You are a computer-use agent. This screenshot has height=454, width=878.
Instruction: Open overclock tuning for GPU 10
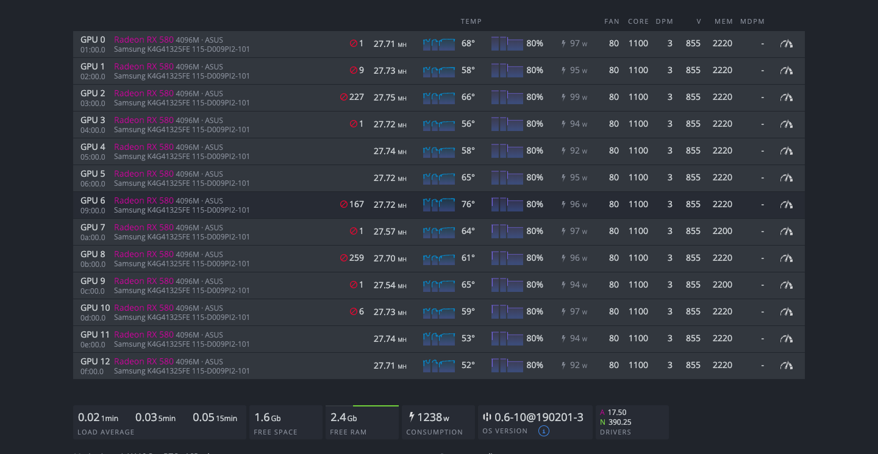pos(787,311)
